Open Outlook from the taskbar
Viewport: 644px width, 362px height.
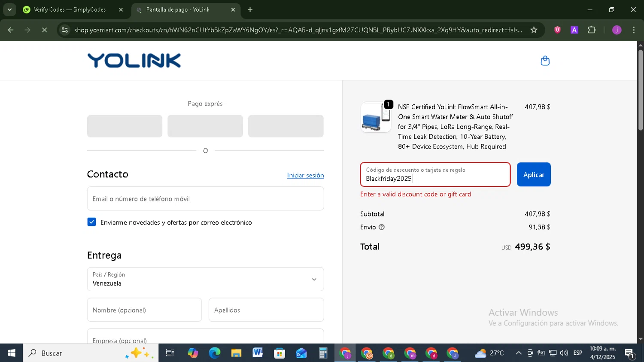coord(301,353)
